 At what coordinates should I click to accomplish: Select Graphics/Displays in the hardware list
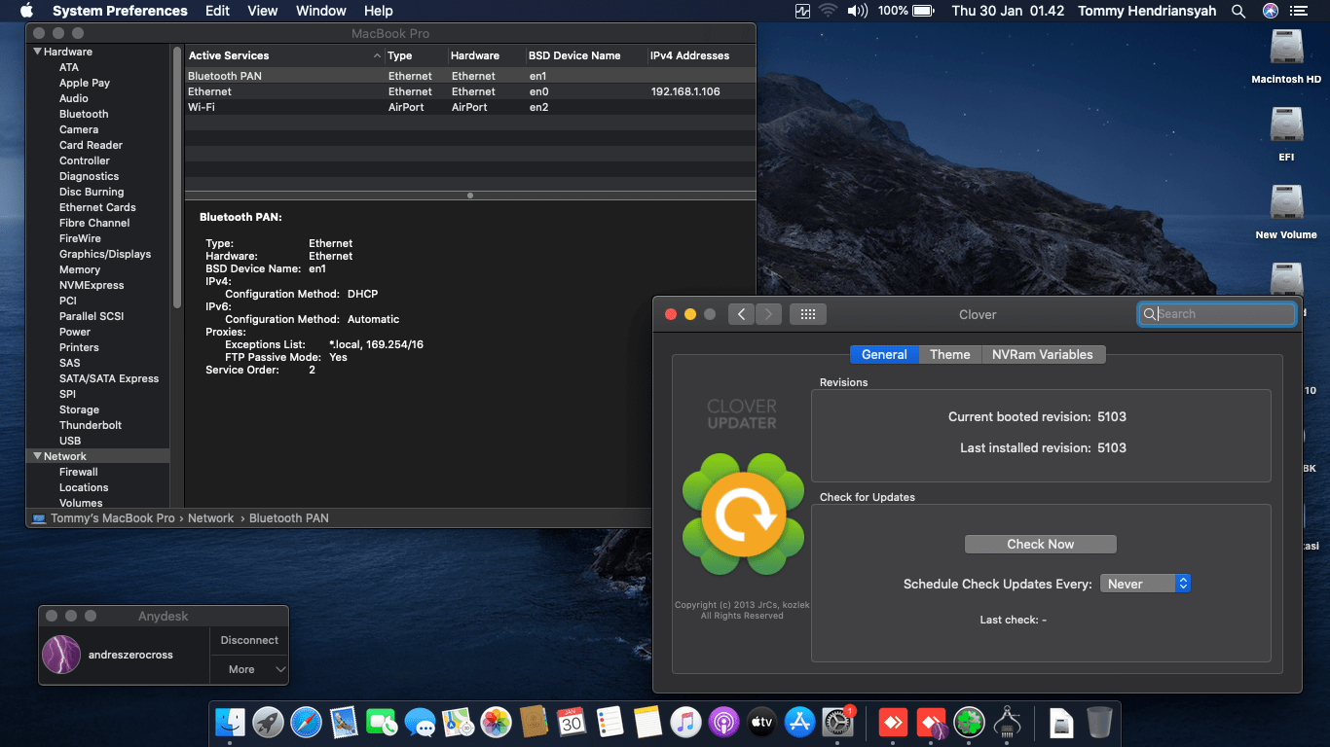point(105,254)
